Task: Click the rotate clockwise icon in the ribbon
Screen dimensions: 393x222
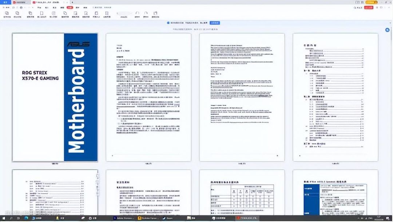Action: pos(146,14)
